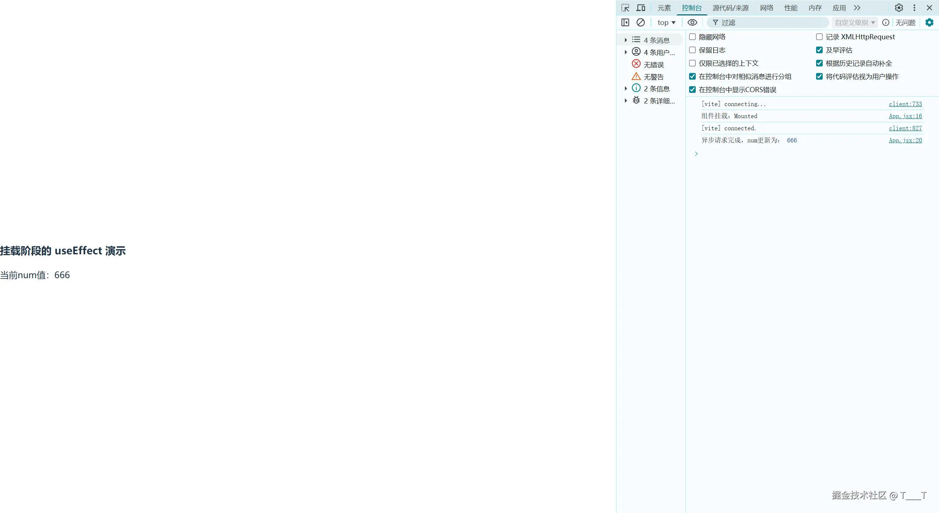Click the blue console settings gear
Screen dimensions: 939x513
[x=929, y=22]
